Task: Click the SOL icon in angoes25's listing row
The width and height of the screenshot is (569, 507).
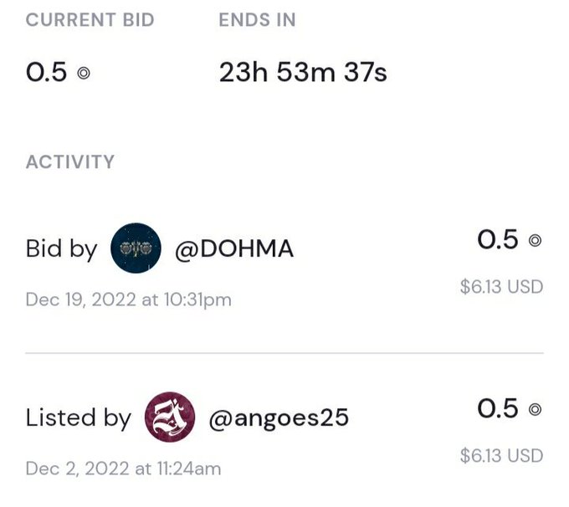Action: tap(535, 409)
